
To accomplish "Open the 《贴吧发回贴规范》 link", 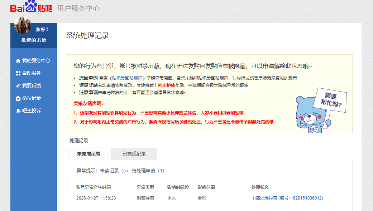I will click(127, 78).
